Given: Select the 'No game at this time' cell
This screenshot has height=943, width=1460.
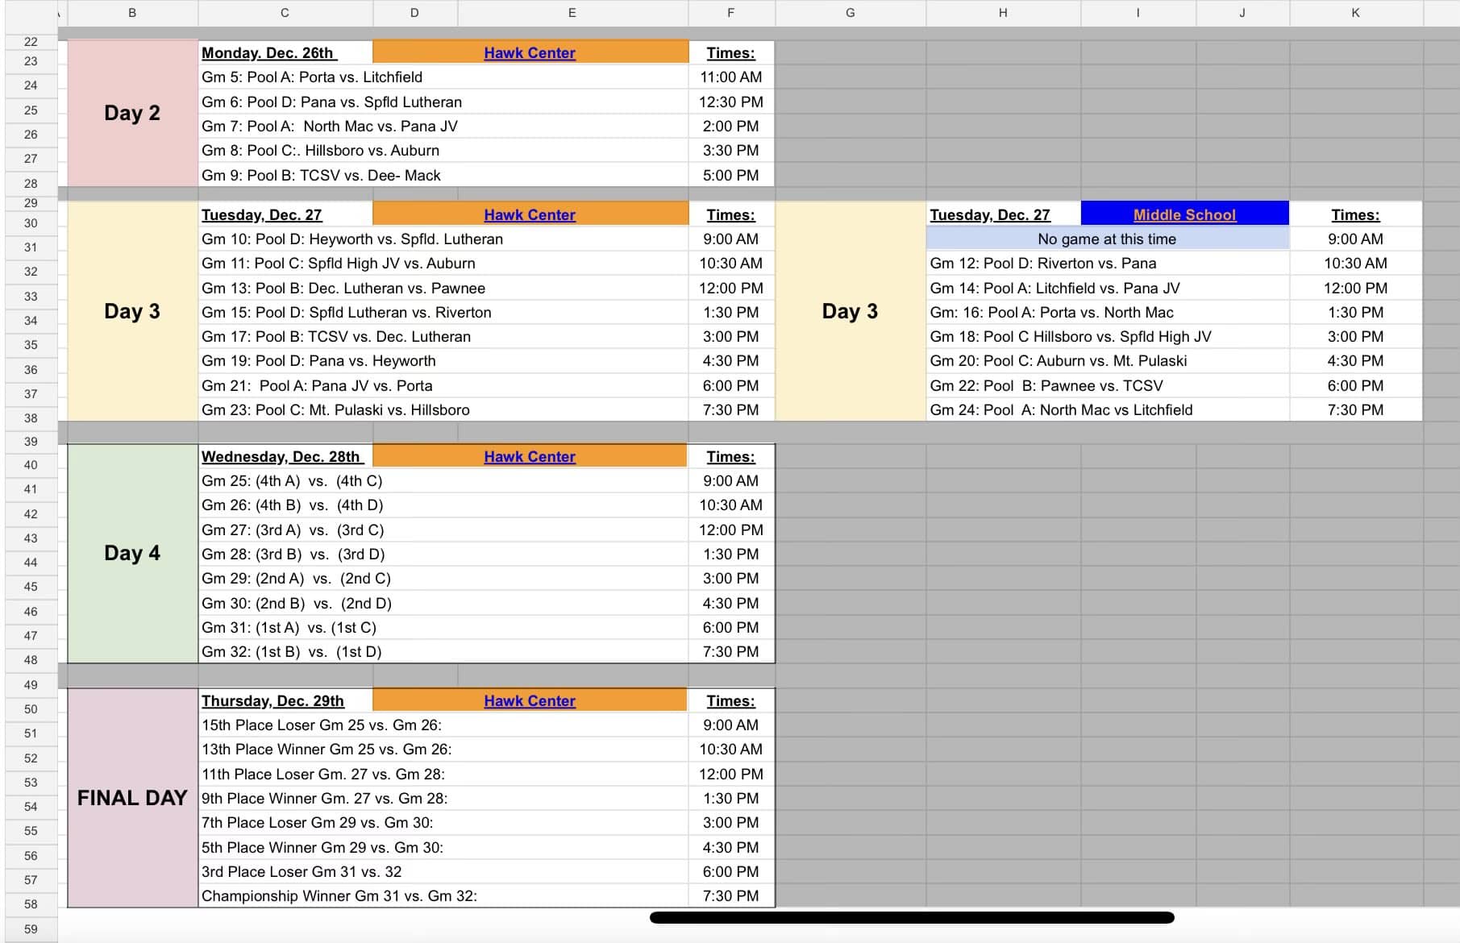Looking at the screenshot, I should 1107,239.
